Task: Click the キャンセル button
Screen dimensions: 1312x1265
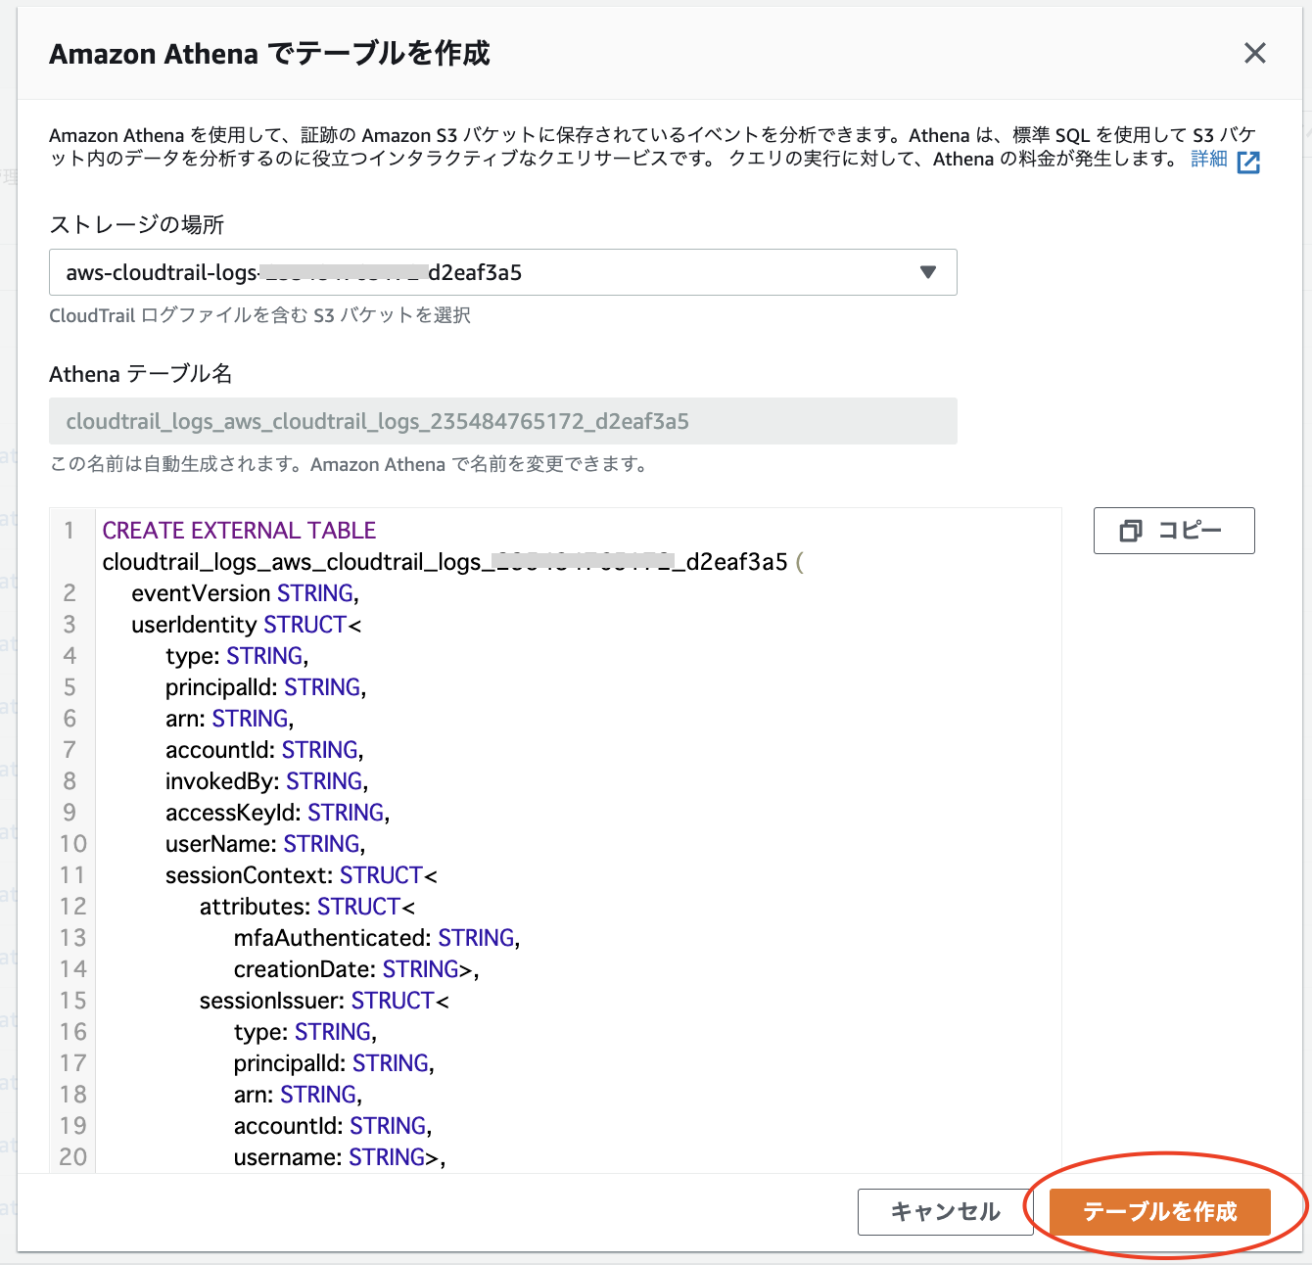Action: click(944, 1211)
